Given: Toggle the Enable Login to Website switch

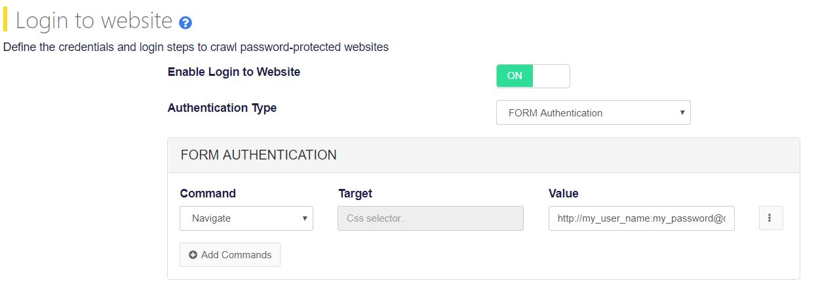Looking at the screenshot, I should [533, 76].
